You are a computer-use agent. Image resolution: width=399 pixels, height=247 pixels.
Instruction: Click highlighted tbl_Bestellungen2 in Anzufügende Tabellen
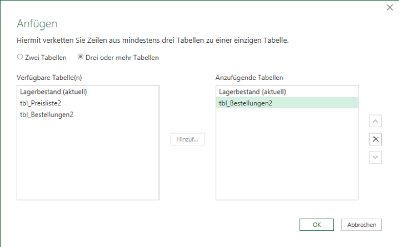246,103
